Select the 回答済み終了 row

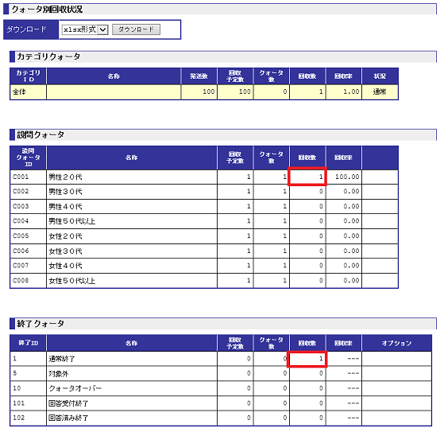(x=221, y=418)
